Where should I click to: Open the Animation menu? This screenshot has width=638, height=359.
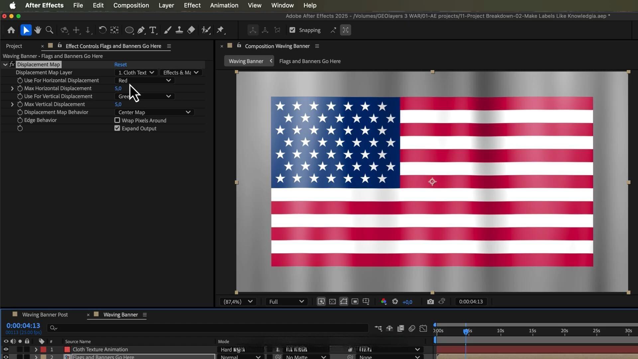point(224,5)
